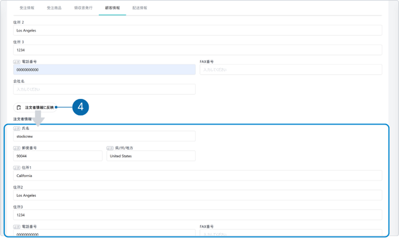Viewport: 399px width, 239px height.
Task: Select the FAX番号 field beside highlighted 電話番号
Action: (x=291, y=70)
